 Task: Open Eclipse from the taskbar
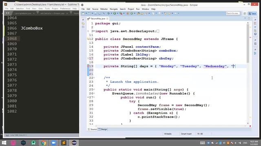click(x=74, y=143)
